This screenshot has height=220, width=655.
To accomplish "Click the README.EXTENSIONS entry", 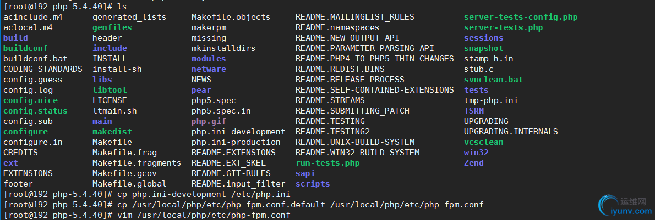I will point(233,153).
